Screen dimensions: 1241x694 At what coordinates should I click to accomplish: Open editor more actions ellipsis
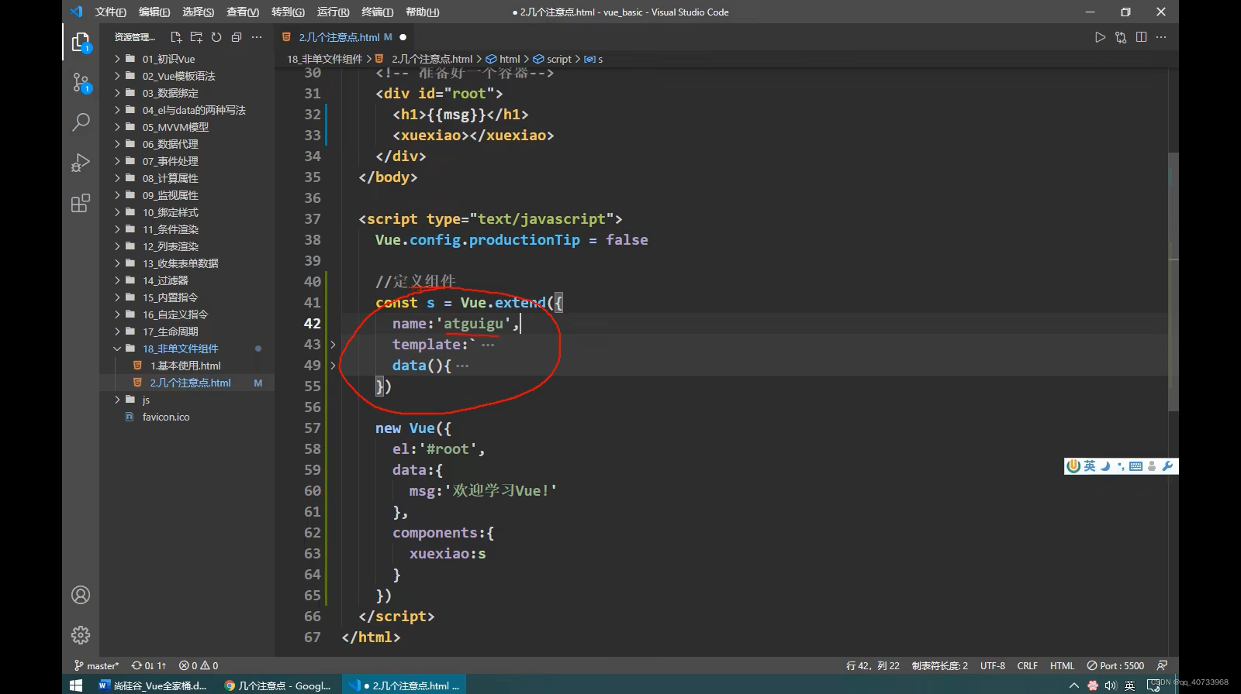pyautogui.click(x=1161, y=37)
